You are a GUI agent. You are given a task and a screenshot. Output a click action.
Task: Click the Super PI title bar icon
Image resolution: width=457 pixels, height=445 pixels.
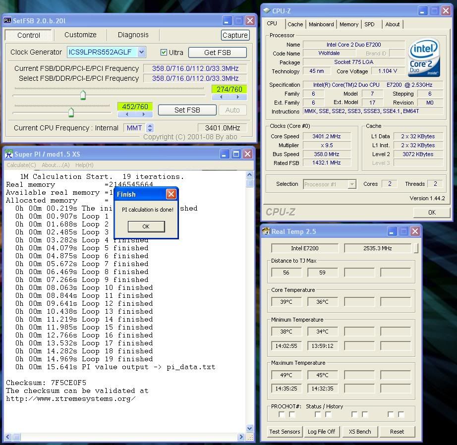click(9, 154)
